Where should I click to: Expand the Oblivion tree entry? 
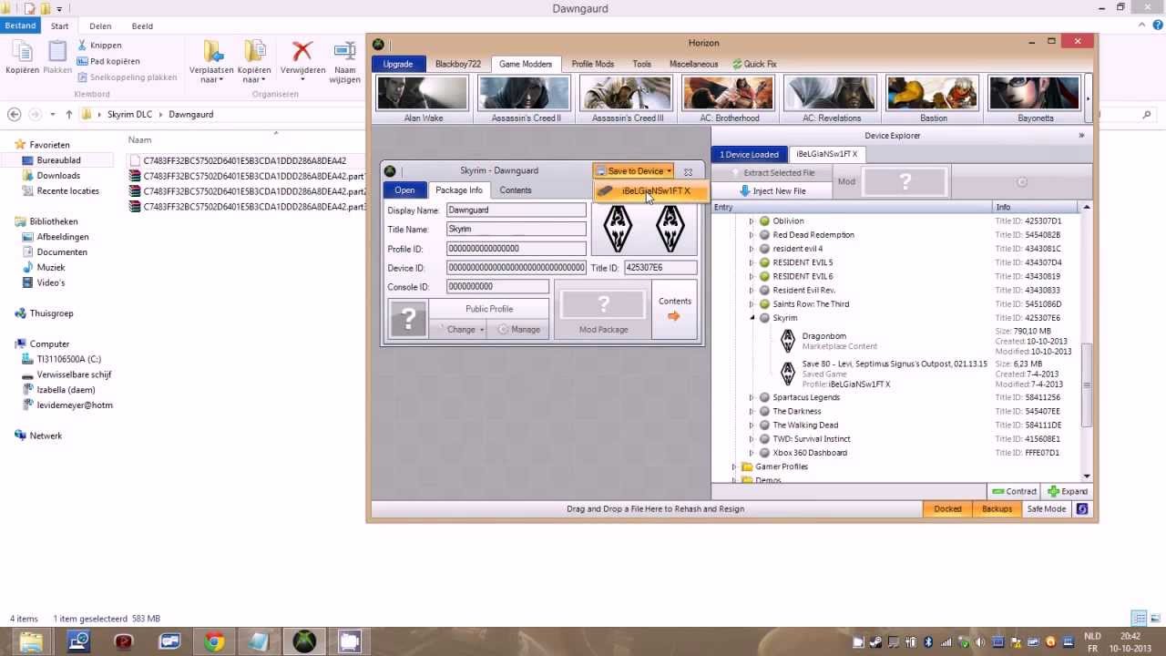[752, 221]
